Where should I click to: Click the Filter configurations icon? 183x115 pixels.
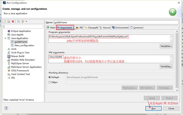pos(23,22)
